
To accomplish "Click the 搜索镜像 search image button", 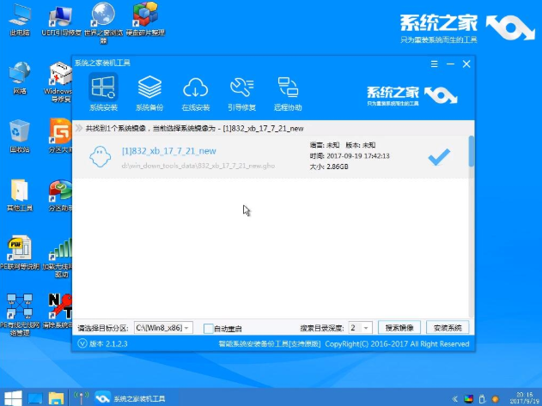I will click(x=401, y=328).
